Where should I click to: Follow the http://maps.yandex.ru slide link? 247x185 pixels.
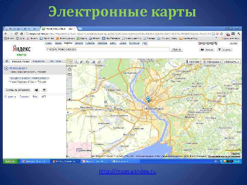(x=127, y=171)
